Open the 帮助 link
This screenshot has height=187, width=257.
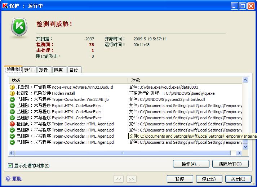point(17,178)
